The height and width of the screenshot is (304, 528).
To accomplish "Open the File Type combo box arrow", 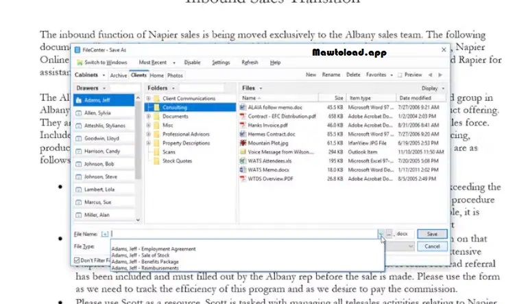I will [411, 247].
